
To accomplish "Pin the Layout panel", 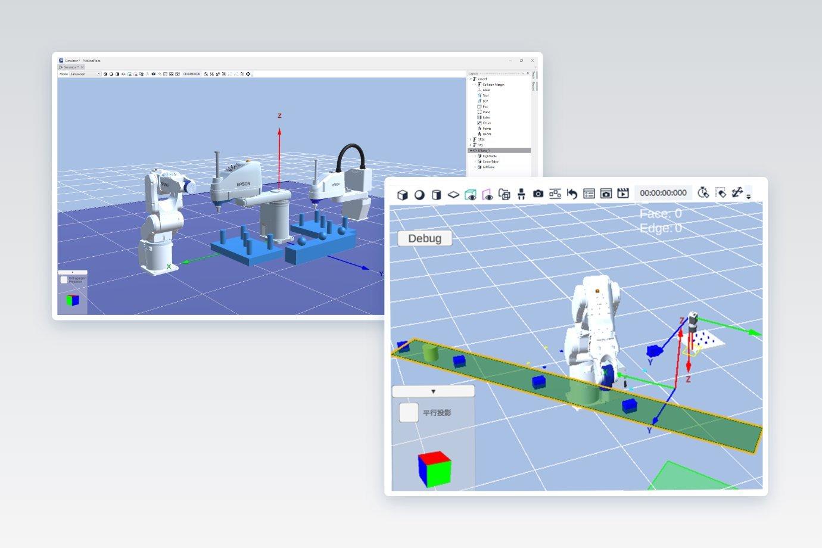I will (x=528, y=73).
